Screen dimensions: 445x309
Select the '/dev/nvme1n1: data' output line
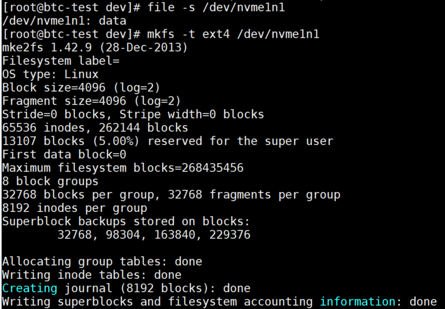[x=64, y=20]
